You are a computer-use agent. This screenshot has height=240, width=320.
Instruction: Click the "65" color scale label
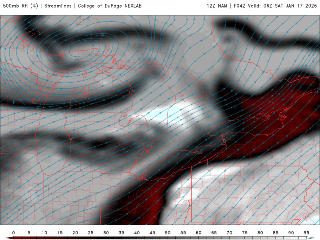click(214, 233)
